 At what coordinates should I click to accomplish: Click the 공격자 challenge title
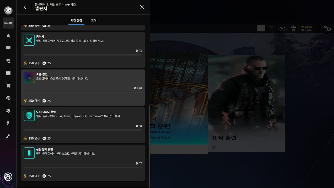coord(40,37)
